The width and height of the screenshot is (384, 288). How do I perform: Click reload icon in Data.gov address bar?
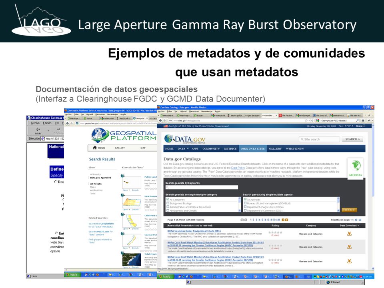click(x=312, y=120)
